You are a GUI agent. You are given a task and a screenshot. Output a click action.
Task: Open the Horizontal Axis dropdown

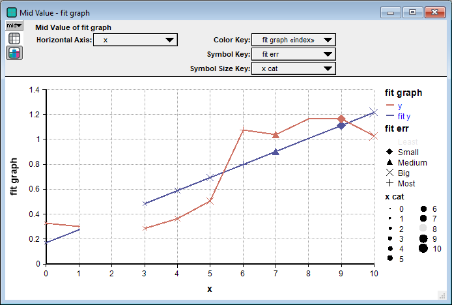pos(135,40)
